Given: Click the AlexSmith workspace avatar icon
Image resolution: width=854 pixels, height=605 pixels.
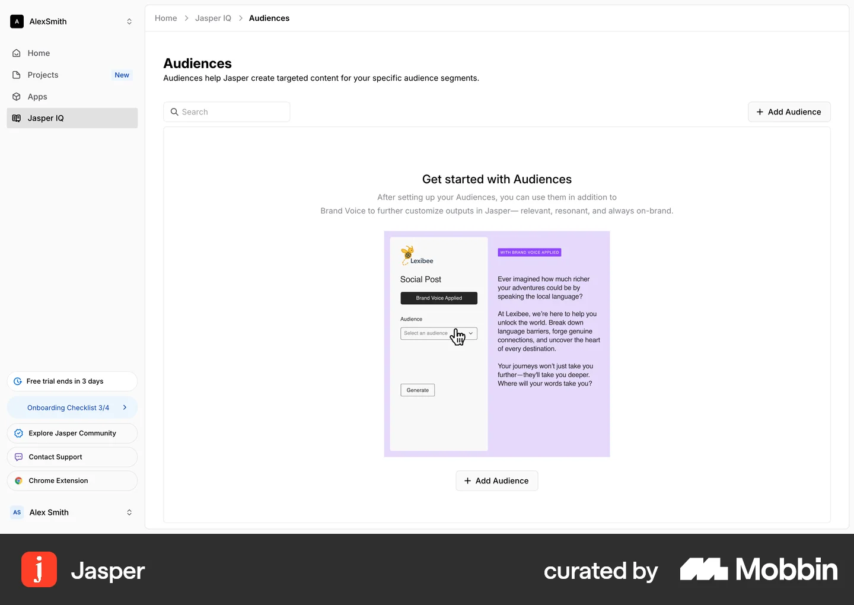Looking at the screenshot, I should coord(17,21).
